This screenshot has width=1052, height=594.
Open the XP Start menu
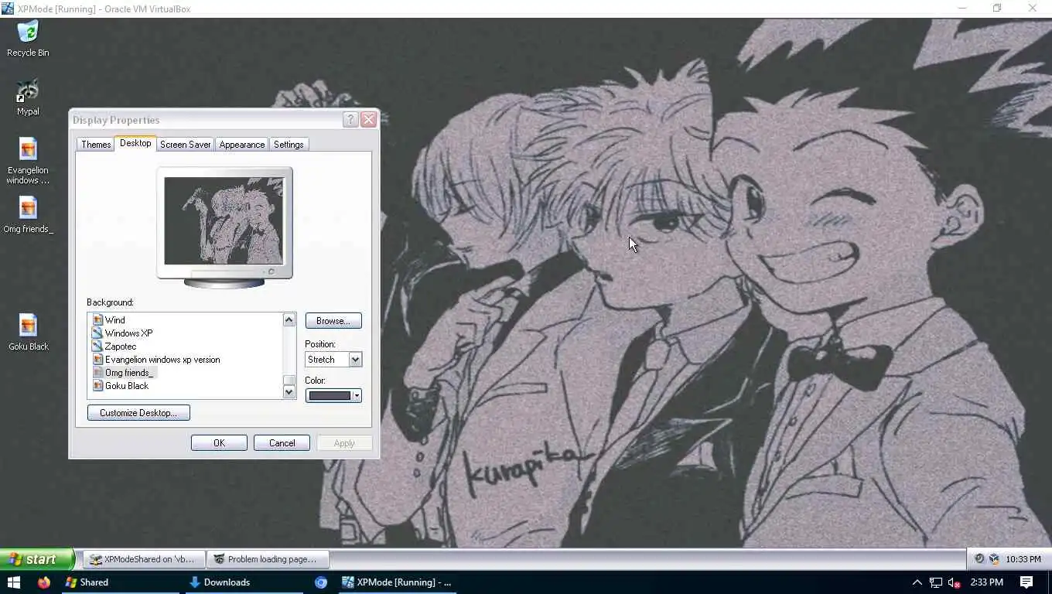tap(36, 559)
